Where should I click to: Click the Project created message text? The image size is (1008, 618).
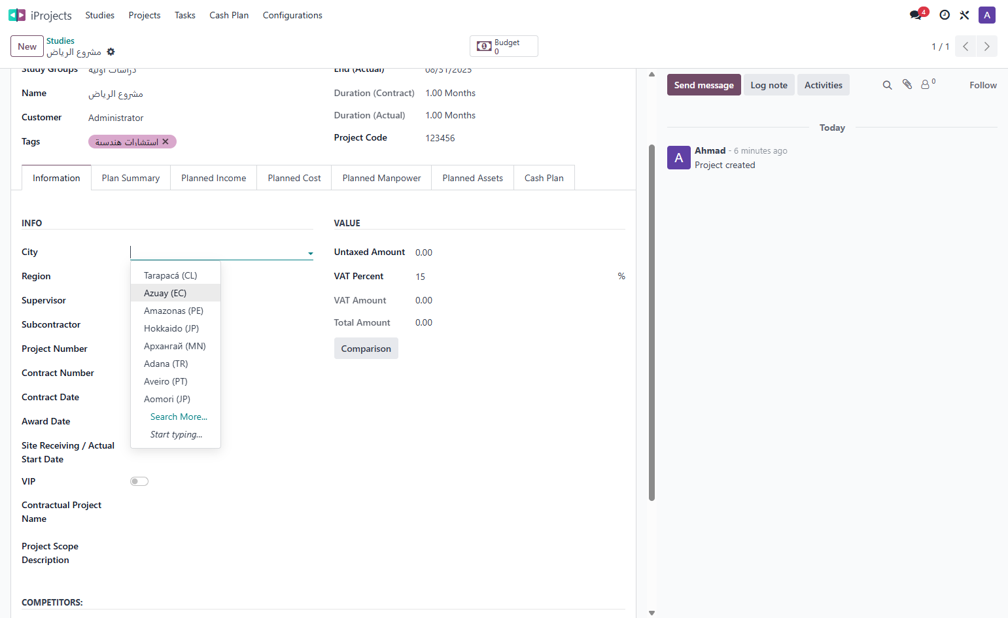[725, 165]
